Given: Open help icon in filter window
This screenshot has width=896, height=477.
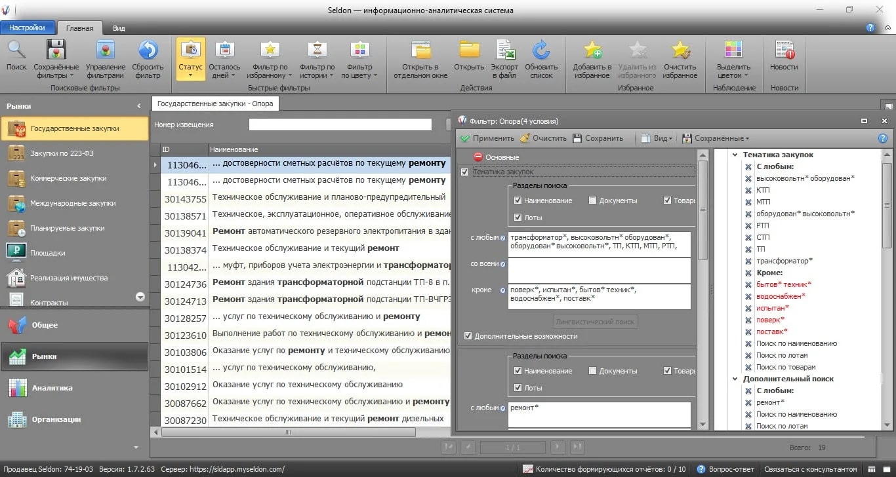Looking at the screenshot, I should tap(883, 138).
